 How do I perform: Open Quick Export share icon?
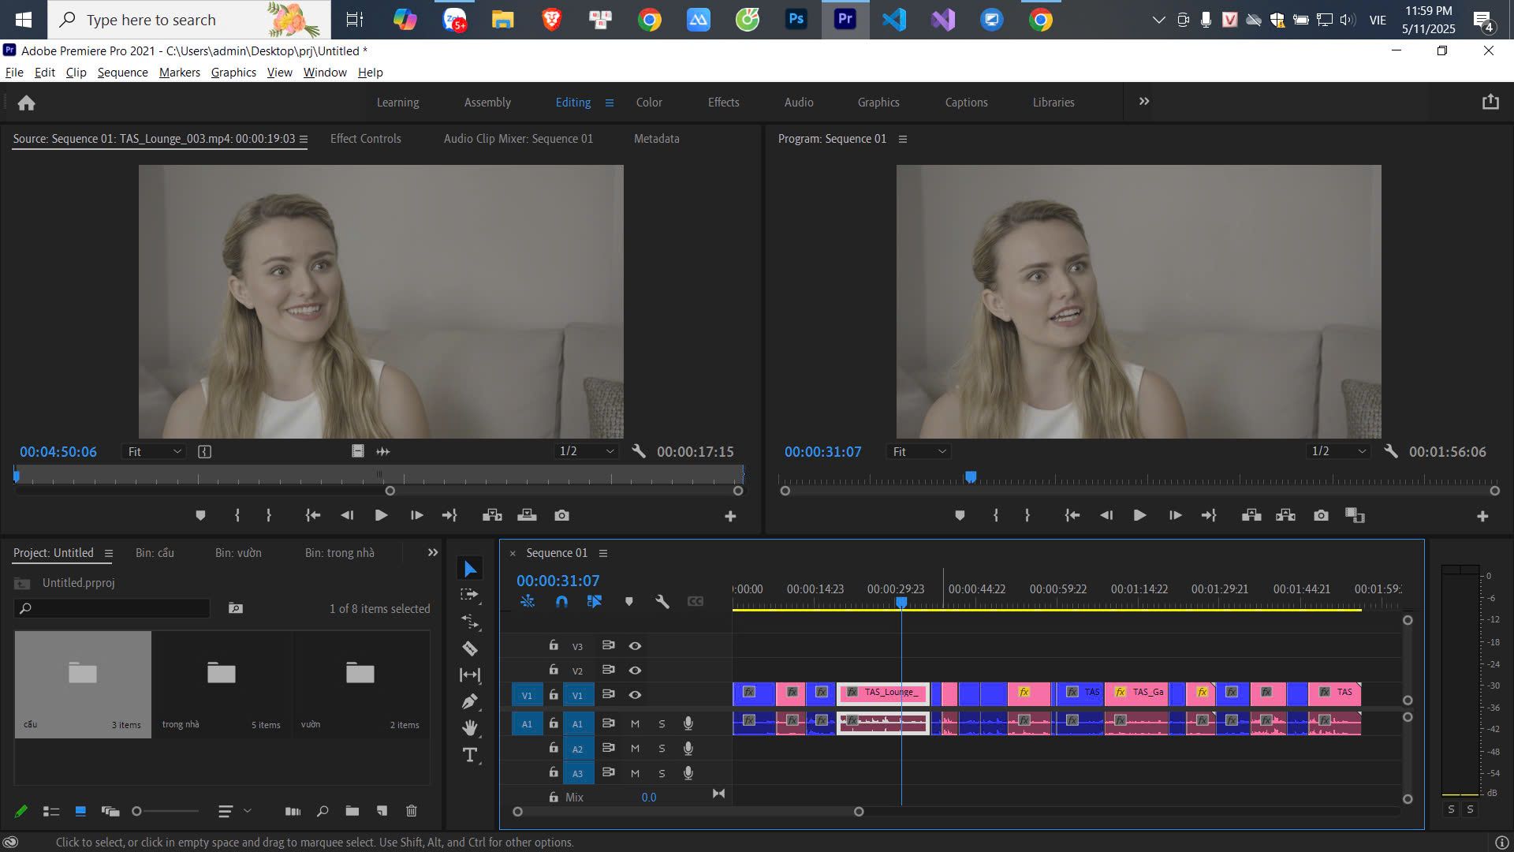pos(1490,102)
